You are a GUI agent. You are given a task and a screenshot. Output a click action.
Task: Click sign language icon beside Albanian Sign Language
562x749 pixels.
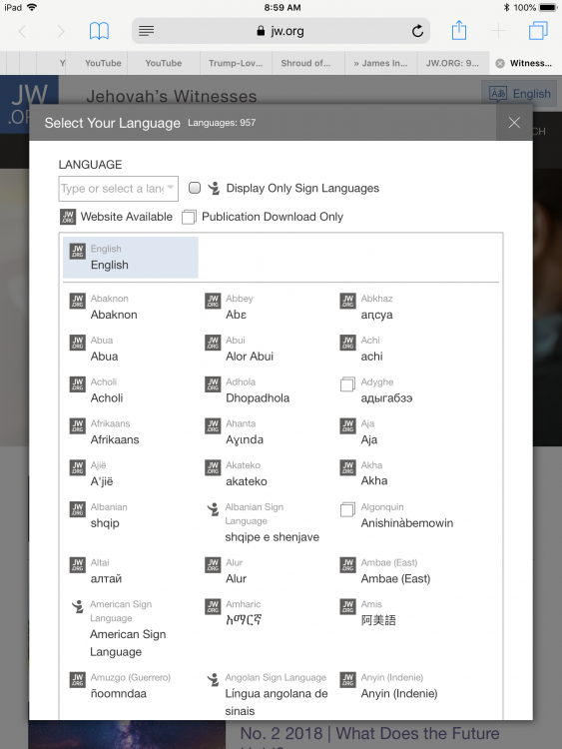pyautogui.click(x=213, y=509)
